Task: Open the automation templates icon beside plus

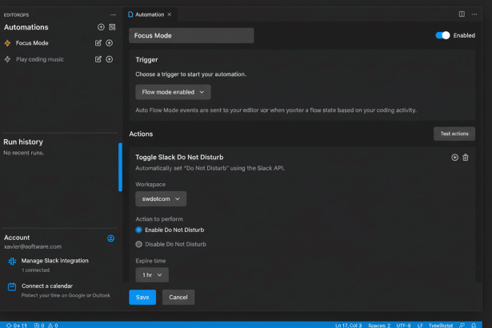Action: 112,27
